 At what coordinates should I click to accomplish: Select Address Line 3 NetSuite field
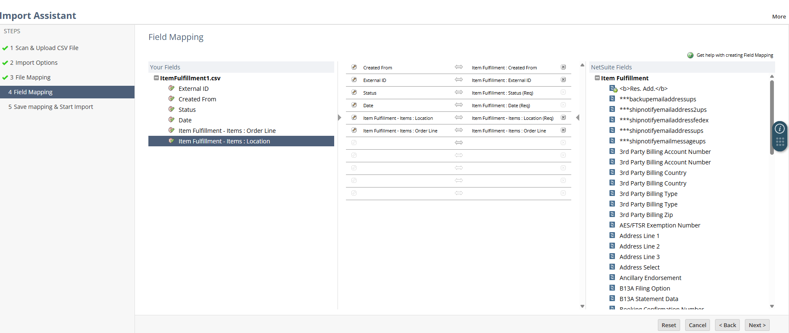[x=639, y=257]
